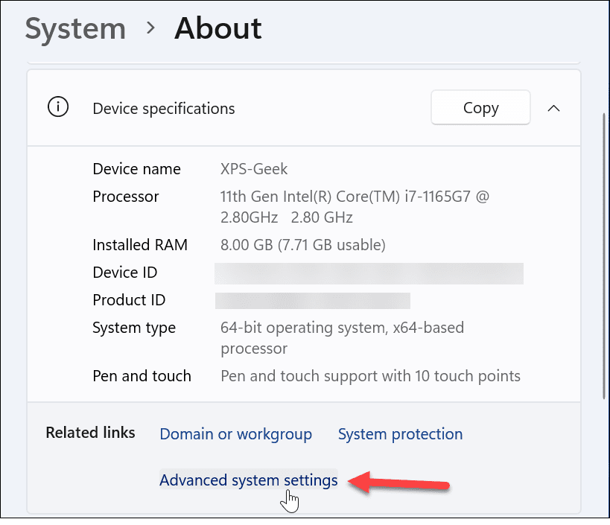Click the Device specifications heading

(x=163, y=108)
